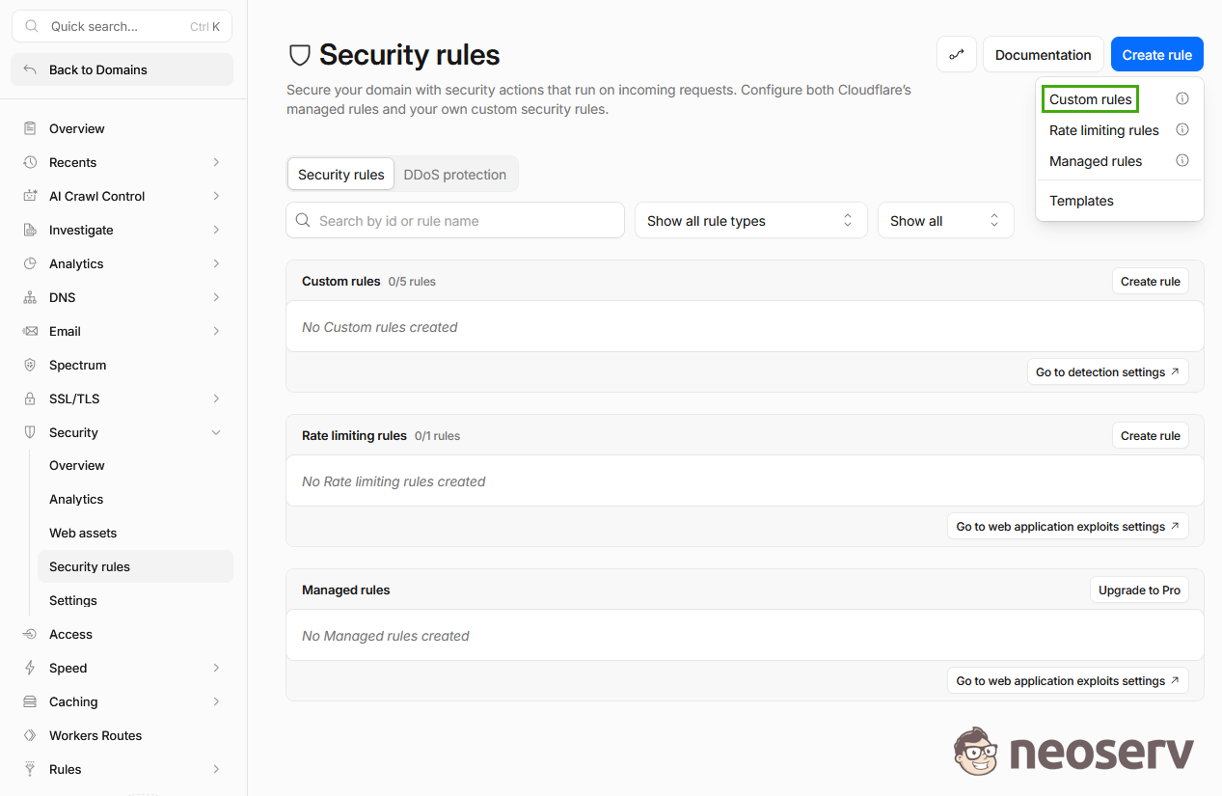Screen dimensions: 1222x796
Task: Open the Show all rule types dropdown
Action: click(751, 220)
